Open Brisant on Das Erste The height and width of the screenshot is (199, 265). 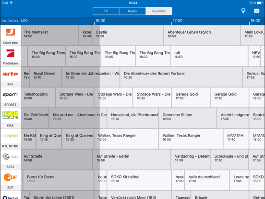[220, 195]
